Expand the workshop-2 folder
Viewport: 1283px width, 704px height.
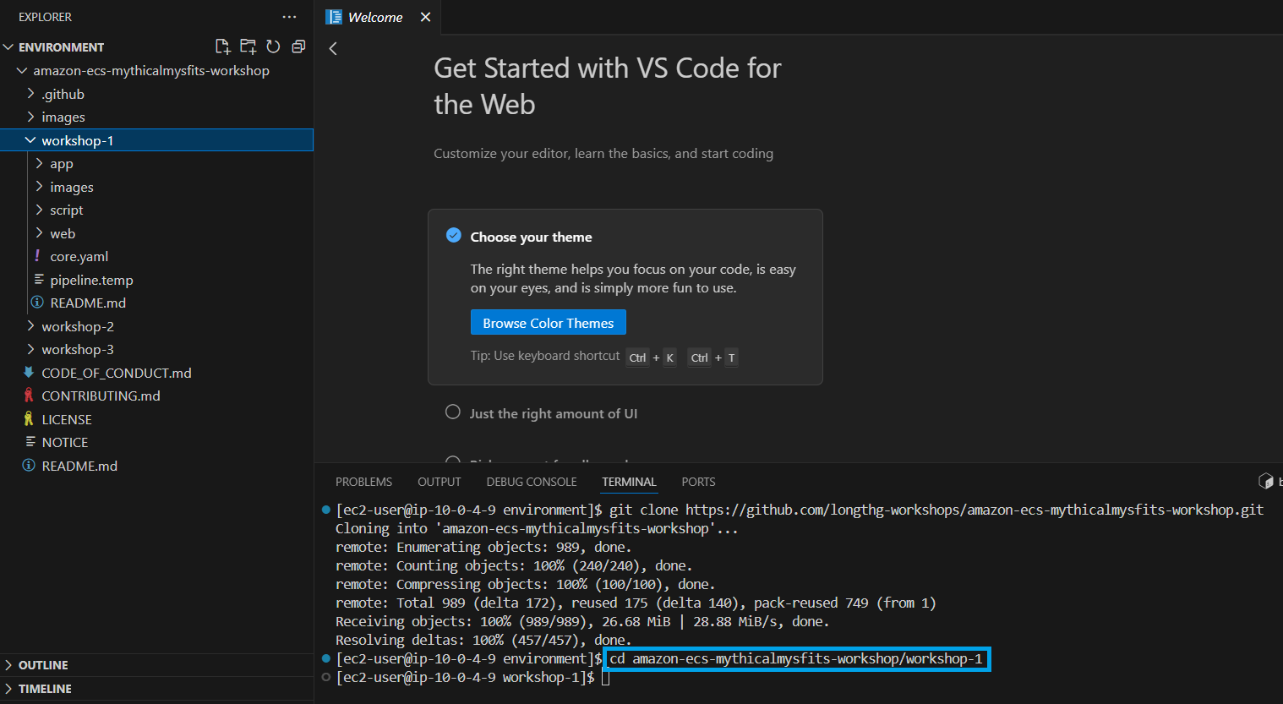coord(77,326)
